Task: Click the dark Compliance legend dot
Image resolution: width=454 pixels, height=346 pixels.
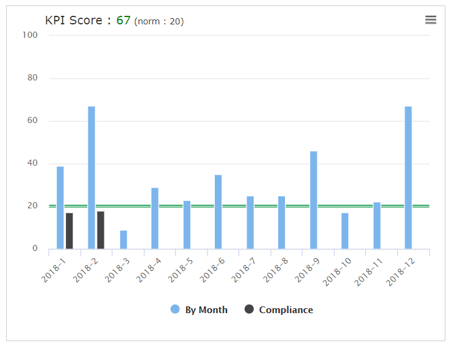Action: pos(249,309)
